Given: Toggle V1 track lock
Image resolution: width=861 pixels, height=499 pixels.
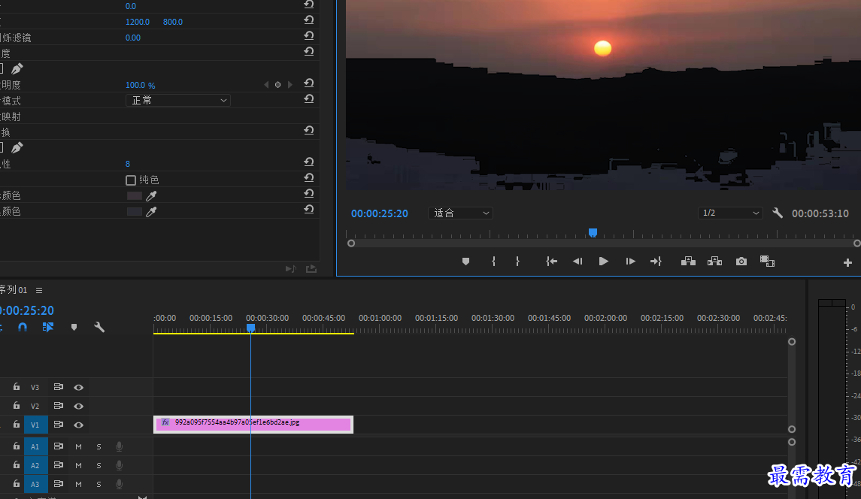Looking at the screenshot, I should 17,425.
